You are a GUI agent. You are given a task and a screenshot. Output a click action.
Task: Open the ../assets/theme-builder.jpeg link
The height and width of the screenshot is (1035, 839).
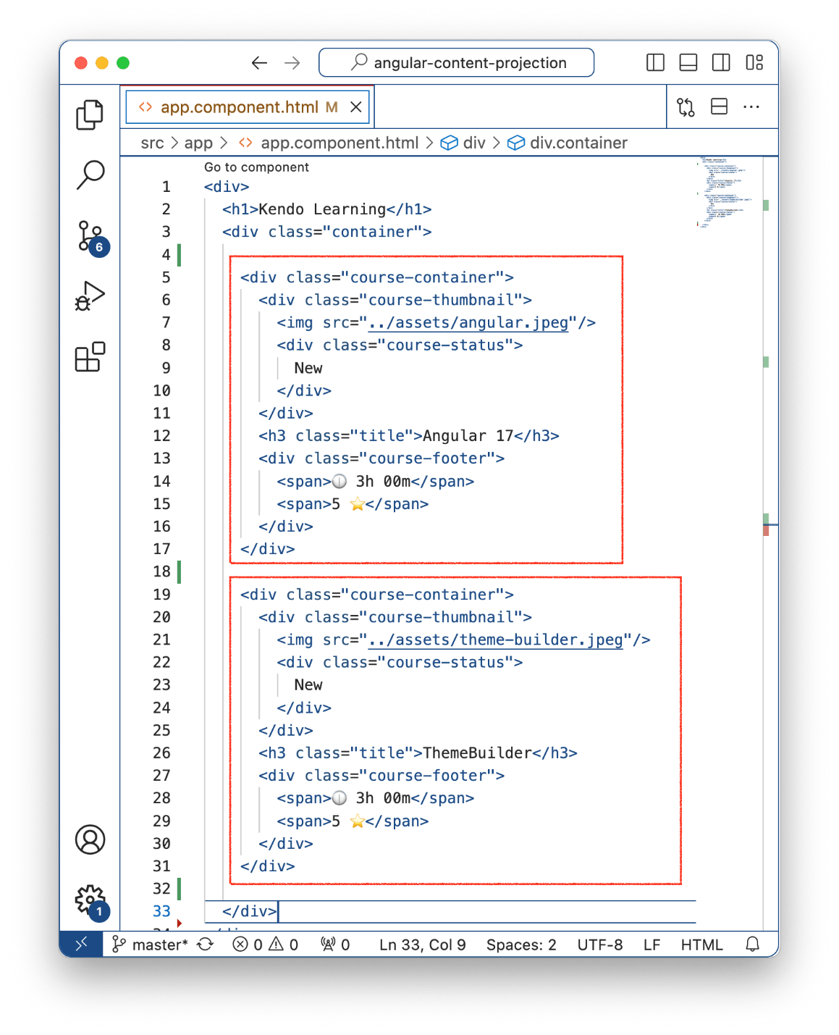(496, 640)
